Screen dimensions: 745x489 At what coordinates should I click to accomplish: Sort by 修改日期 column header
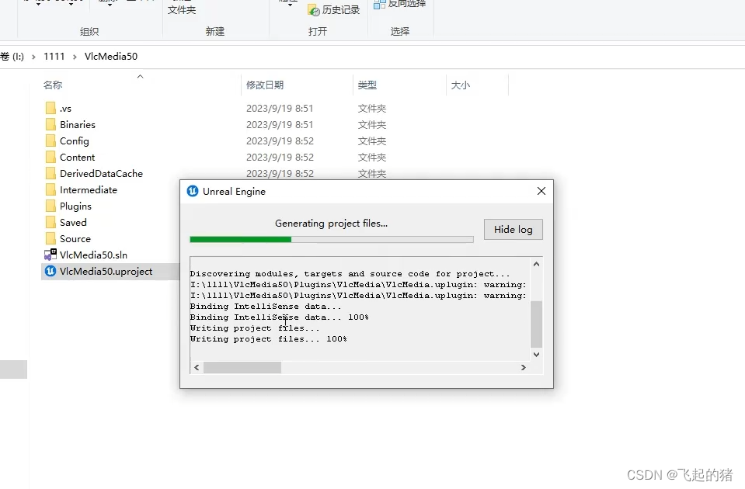pyautogui.click(x=265, y=85)
